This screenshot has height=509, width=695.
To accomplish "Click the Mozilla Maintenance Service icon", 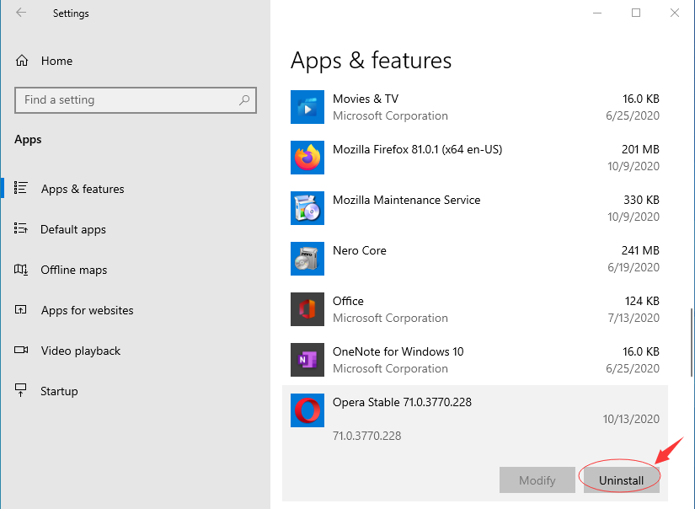I will tap(307, 208).
